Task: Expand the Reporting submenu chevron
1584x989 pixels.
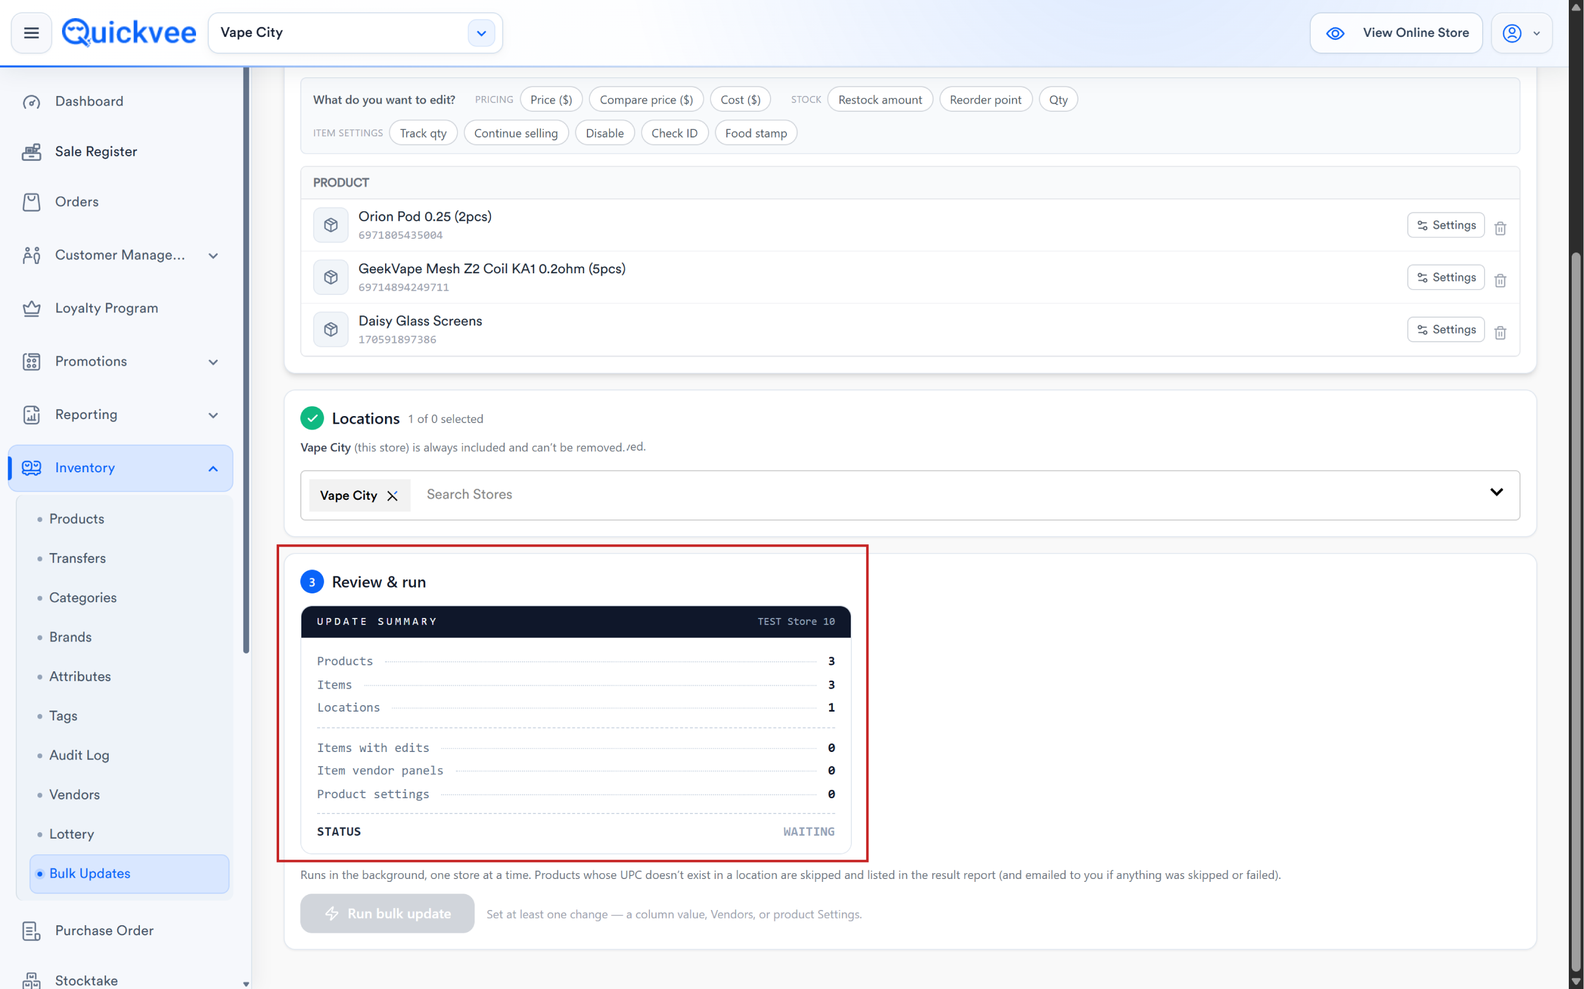Action: pyautogui.click(x=213, y=415)
